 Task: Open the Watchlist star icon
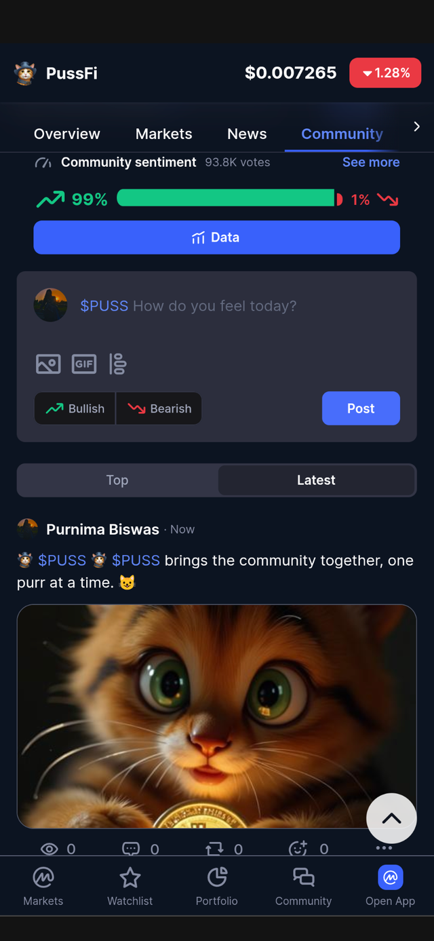click(130, 877)
